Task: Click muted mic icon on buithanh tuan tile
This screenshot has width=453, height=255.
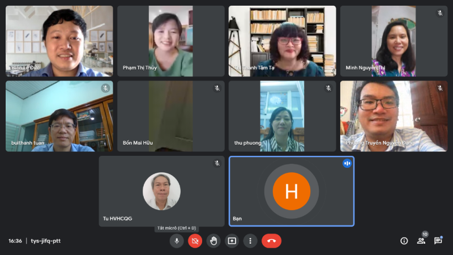Action: [x=105, y=88]
